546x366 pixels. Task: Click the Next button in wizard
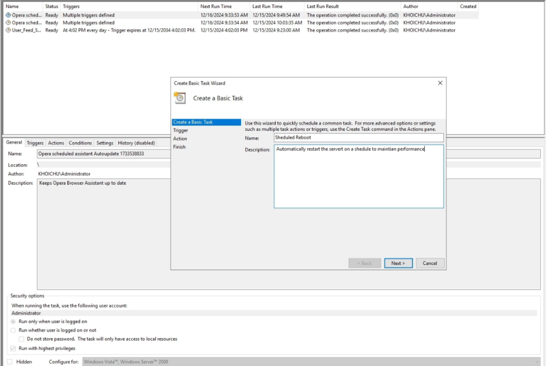coord(398,263)
